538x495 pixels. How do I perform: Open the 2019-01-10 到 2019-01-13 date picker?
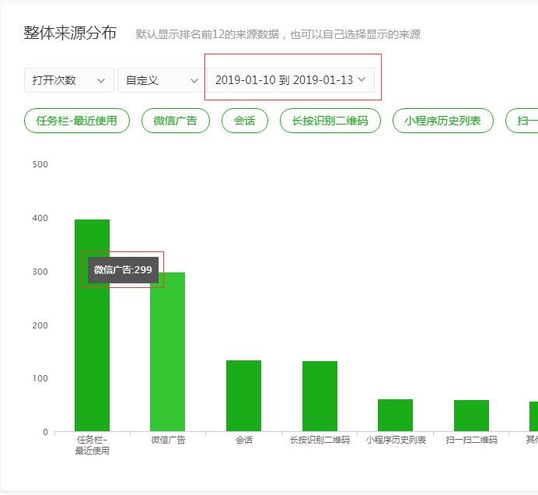coord(290,80)
